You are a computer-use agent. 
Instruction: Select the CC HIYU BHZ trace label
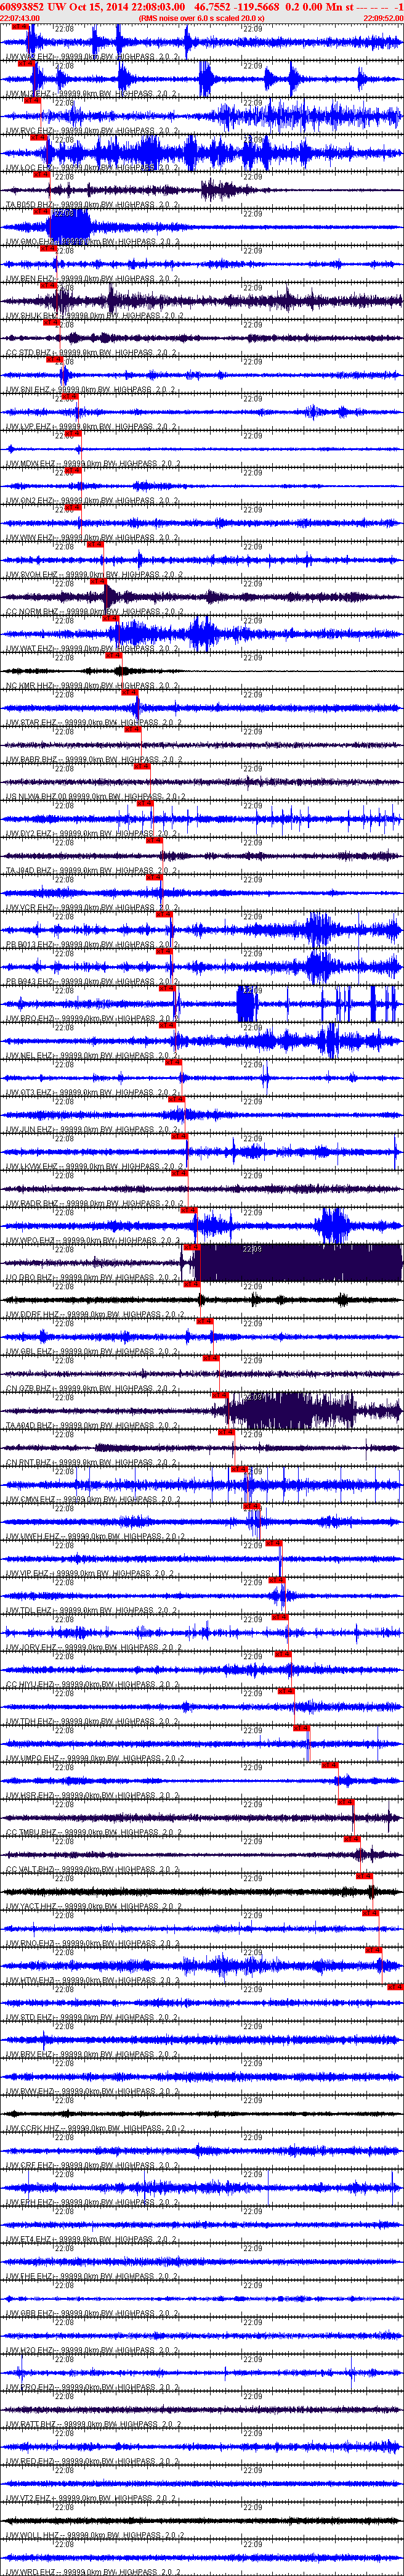click(93, 1684)
